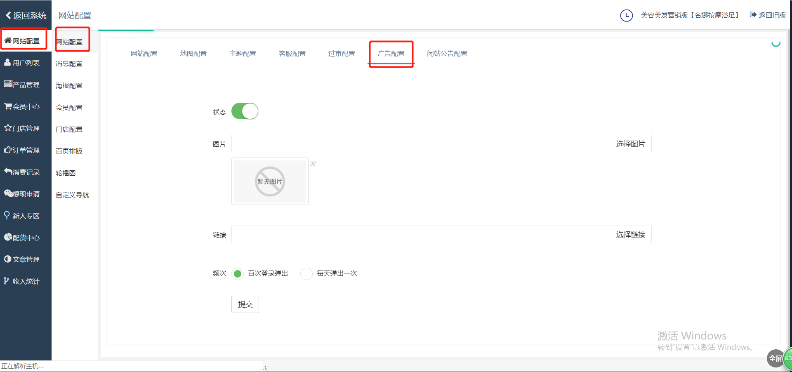Open 首页排版 in the submenu
Screen dimensions: 792x372
[69, 151]
